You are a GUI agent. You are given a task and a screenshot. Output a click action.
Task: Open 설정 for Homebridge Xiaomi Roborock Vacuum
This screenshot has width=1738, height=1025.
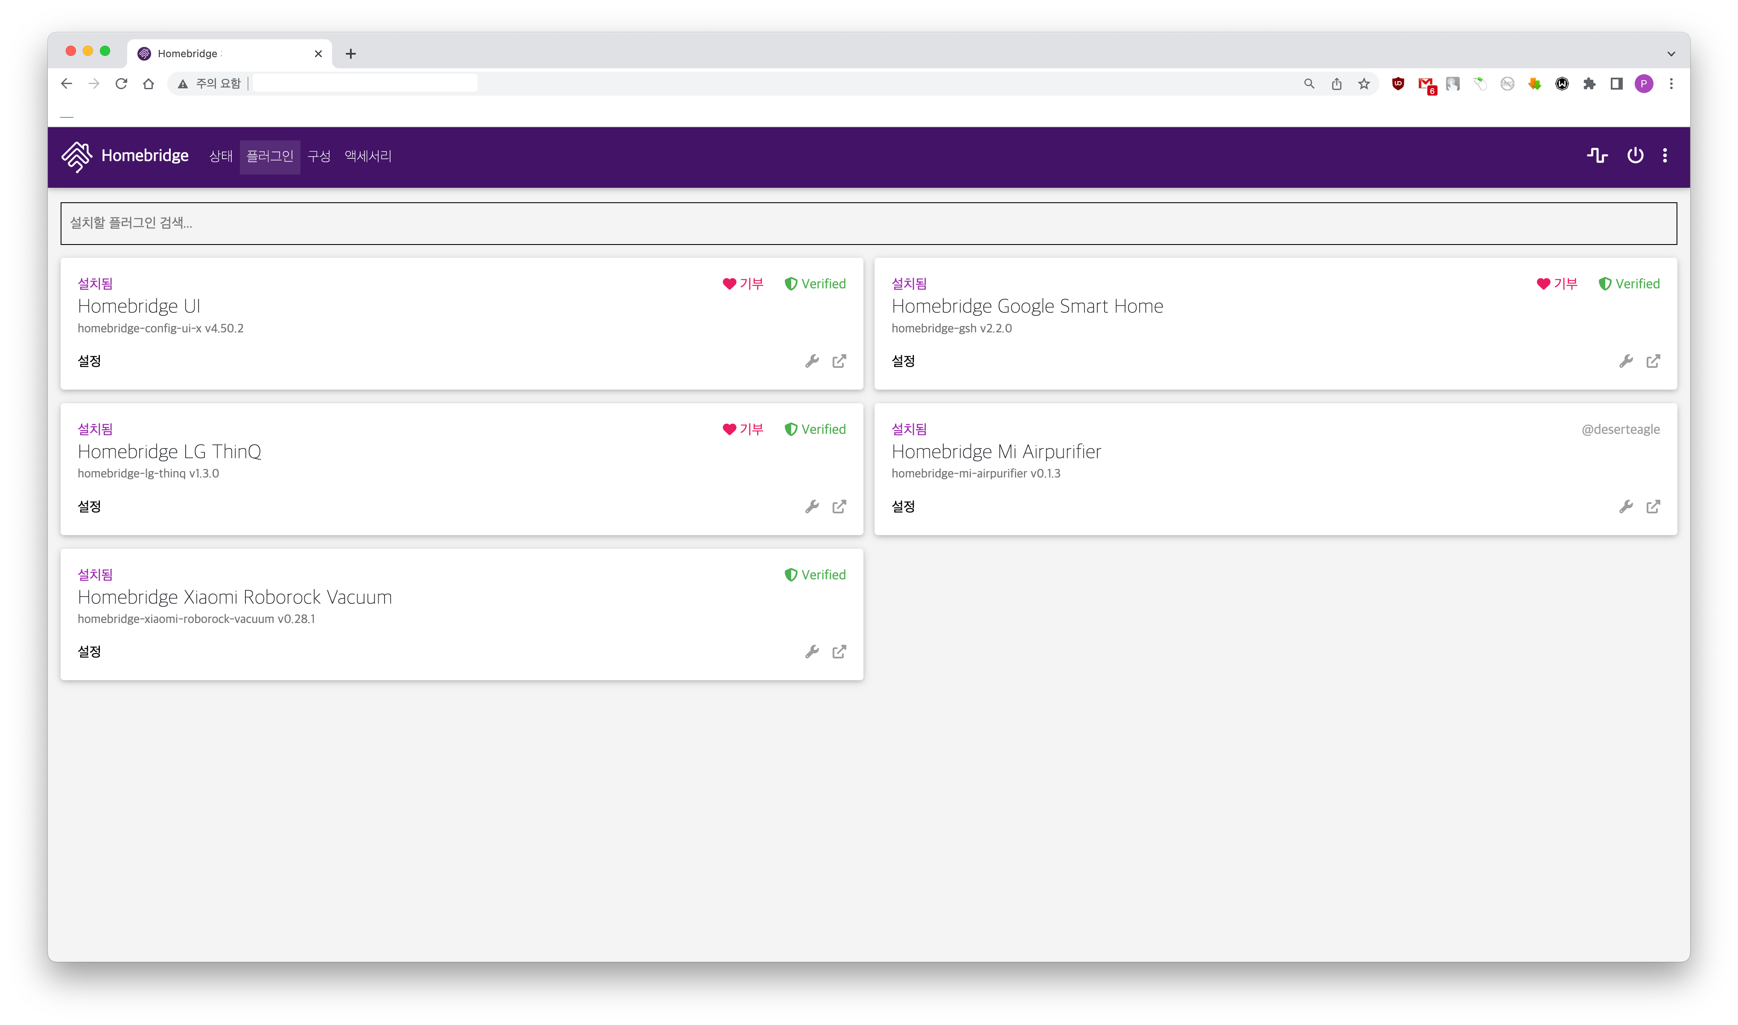[x=89, y=652]
